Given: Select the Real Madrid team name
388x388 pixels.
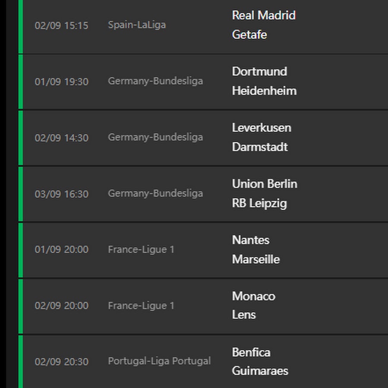Looking at the screenshot, I should tap(264, 16).
